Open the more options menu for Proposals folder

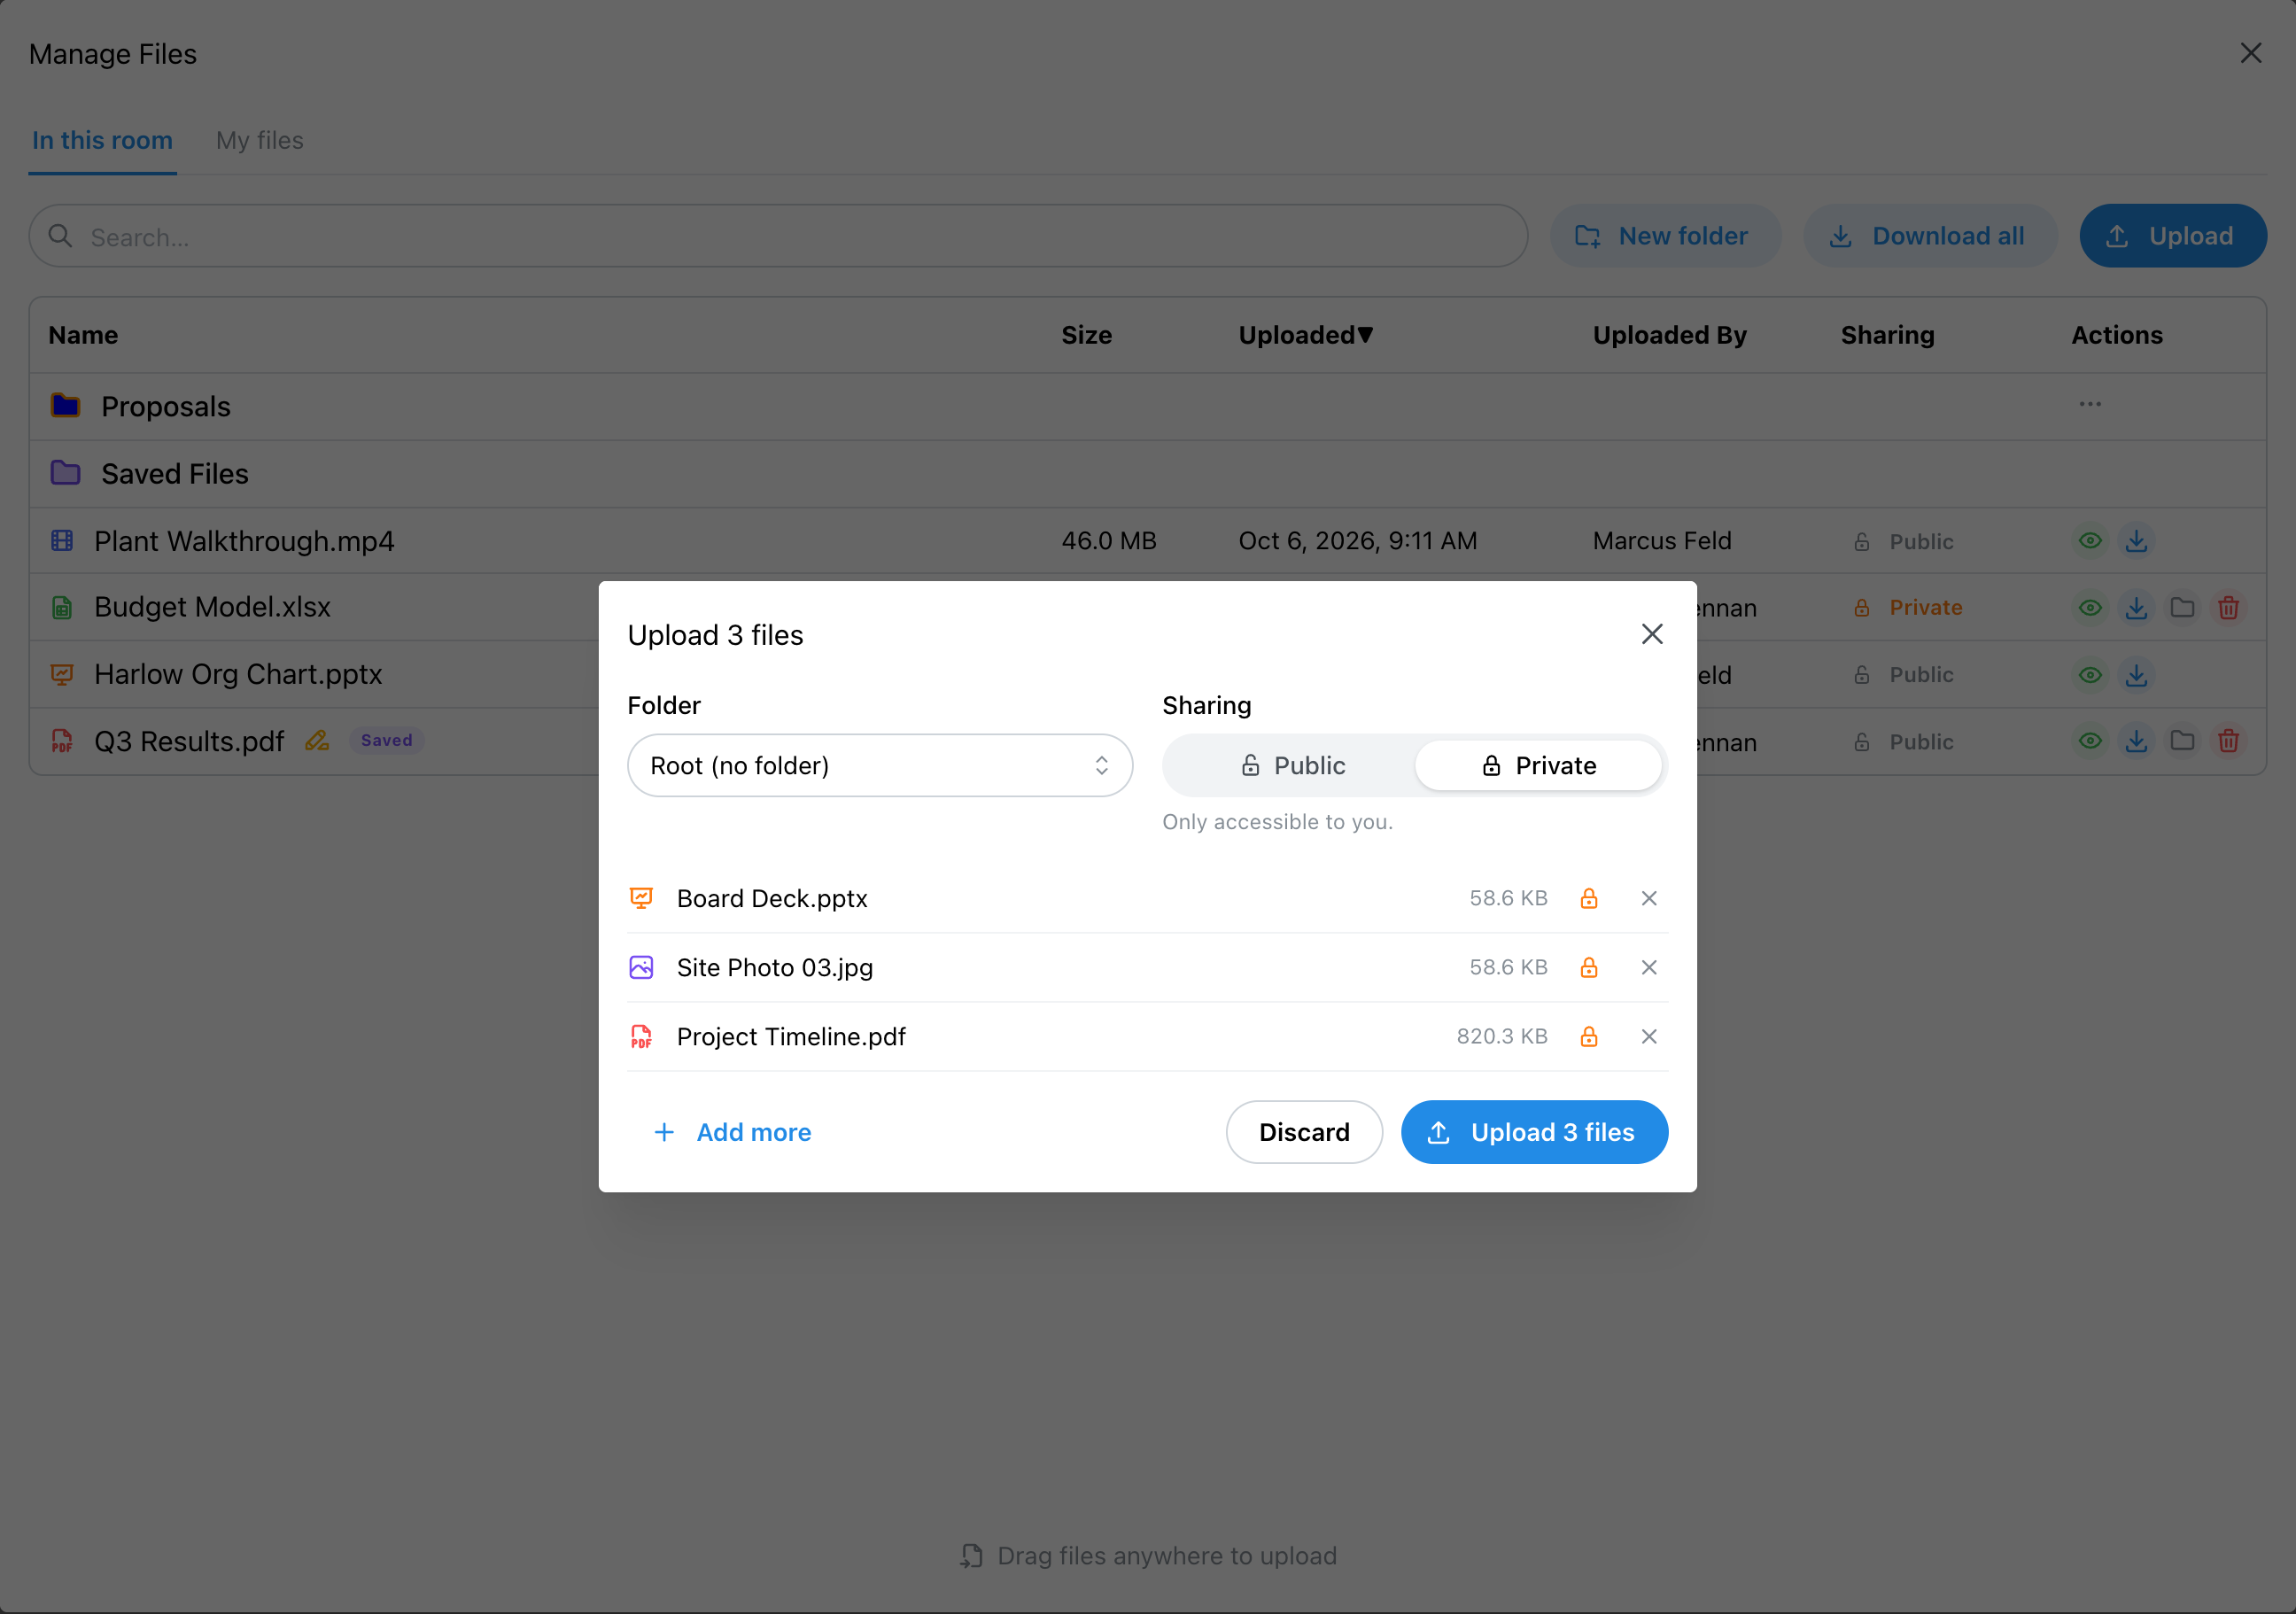coord(2090,404)
